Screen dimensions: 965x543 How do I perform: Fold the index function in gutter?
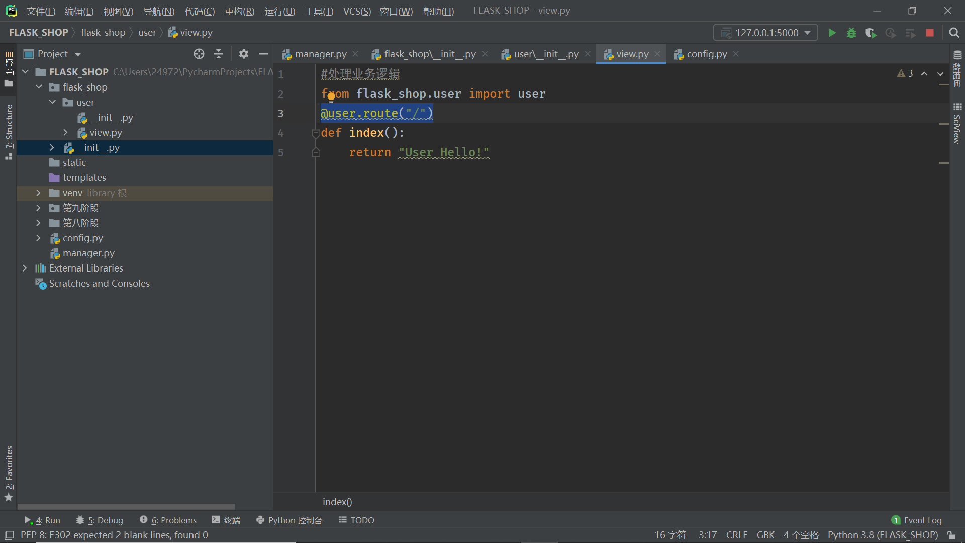pyautogui.click(x=316, y=133)
